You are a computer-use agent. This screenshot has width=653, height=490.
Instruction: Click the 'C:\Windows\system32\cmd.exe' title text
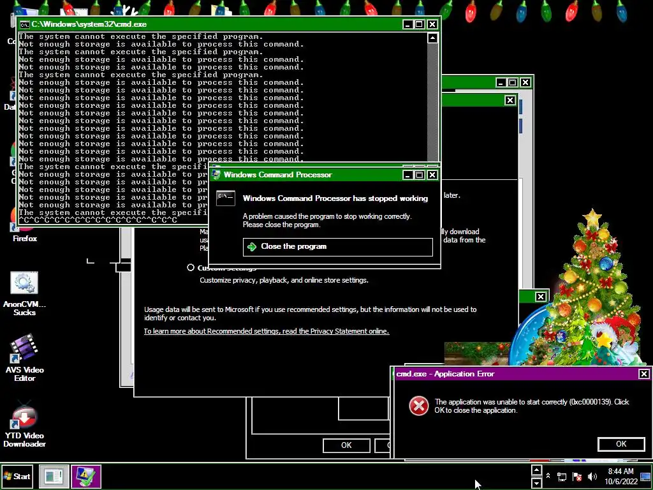89,25
